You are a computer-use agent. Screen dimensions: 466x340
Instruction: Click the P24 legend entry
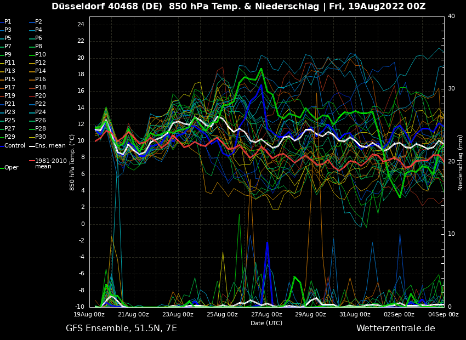(x=41, y=112)
